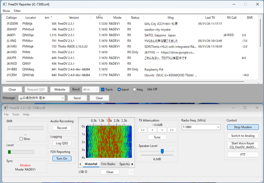This screenshot has width=264, height=183.
Task: Toggle the Track checkbox
Action: pyautogui.click(x=103, y=89)
